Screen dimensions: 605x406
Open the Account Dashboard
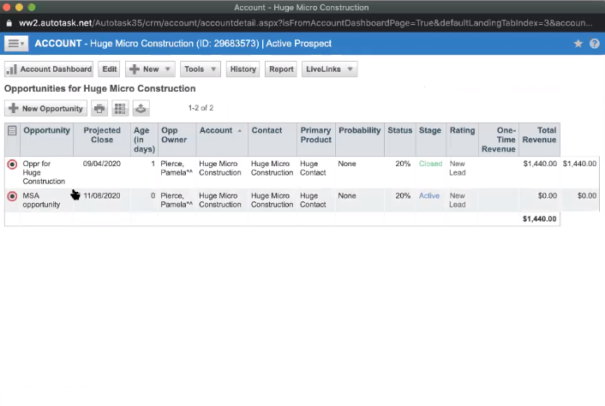[x=49, y=69]
